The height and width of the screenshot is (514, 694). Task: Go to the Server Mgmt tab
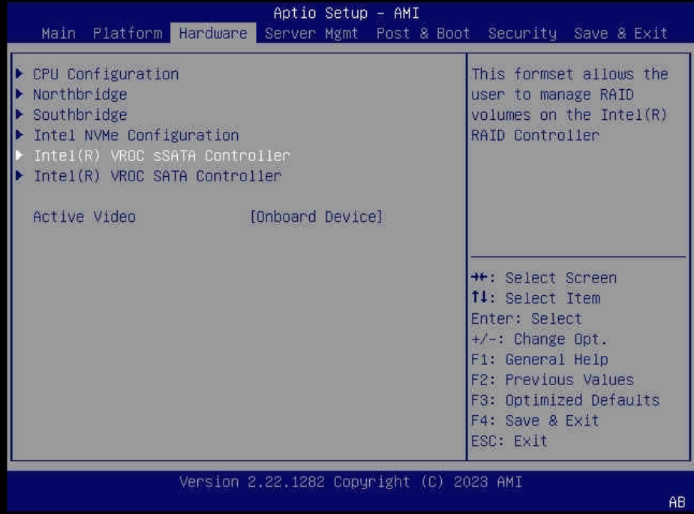[311, 34]
